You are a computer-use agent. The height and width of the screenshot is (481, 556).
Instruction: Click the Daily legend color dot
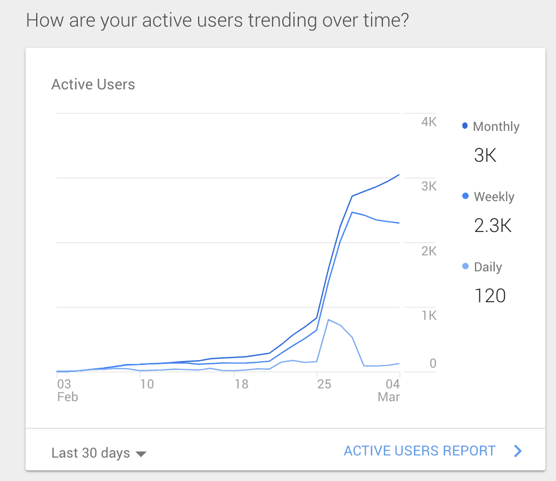[465, 266]
